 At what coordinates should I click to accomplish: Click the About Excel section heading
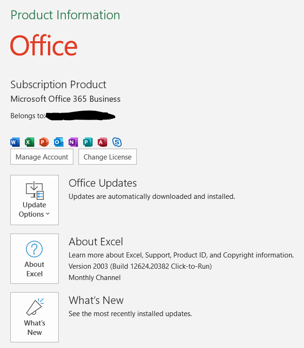(x=96, y=242)
